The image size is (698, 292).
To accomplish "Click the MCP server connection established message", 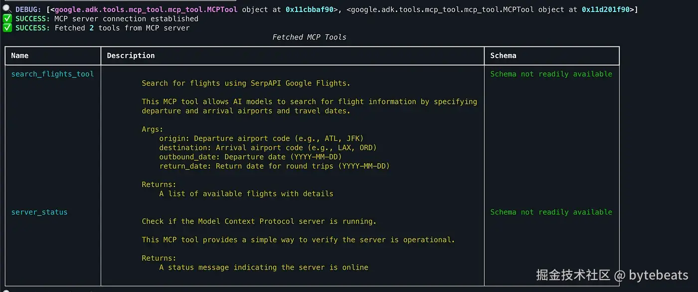I will 126,18.
